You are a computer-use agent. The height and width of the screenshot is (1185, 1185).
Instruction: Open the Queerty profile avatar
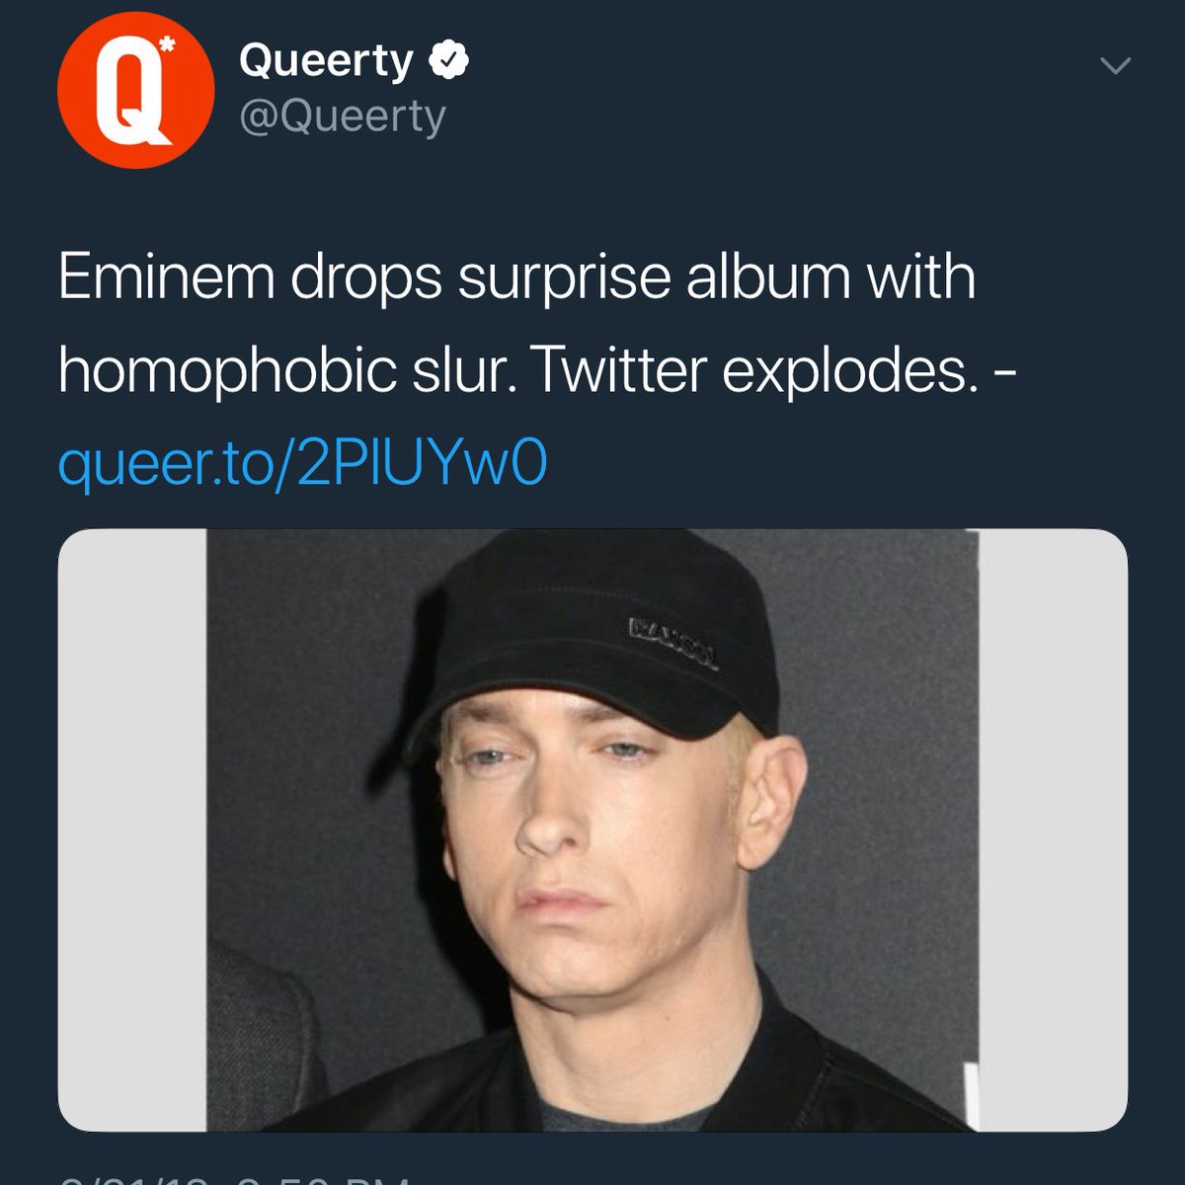[x=135, y=91]
